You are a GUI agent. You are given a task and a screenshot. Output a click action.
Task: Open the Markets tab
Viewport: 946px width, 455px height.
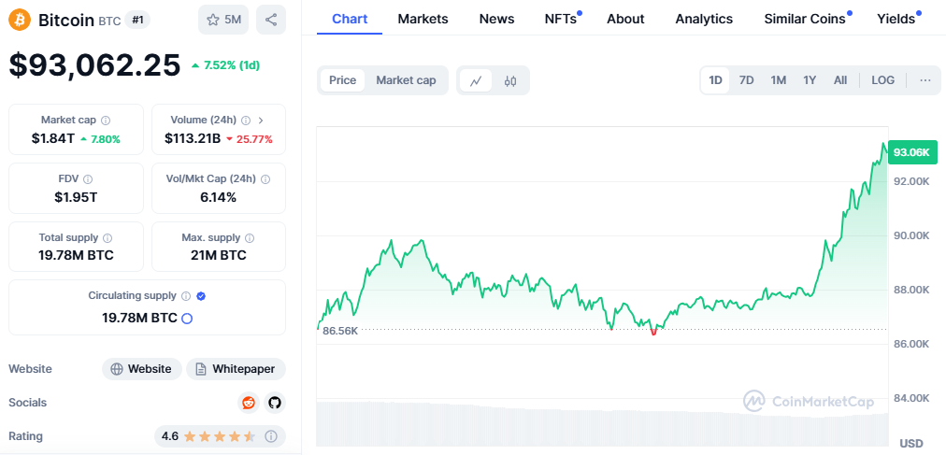(423, 19)
